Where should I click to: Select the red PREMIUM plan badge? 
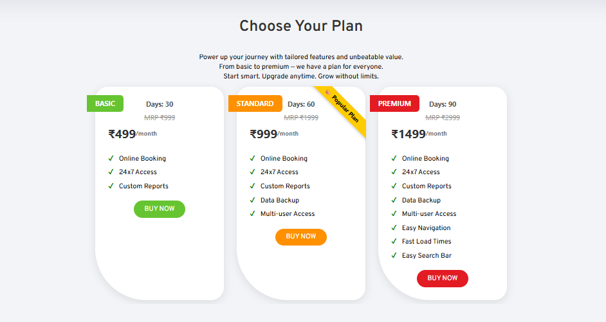394,103
